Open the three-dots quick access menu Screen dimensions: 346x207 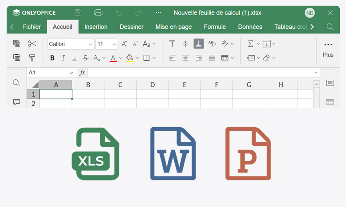click(158, 13)
